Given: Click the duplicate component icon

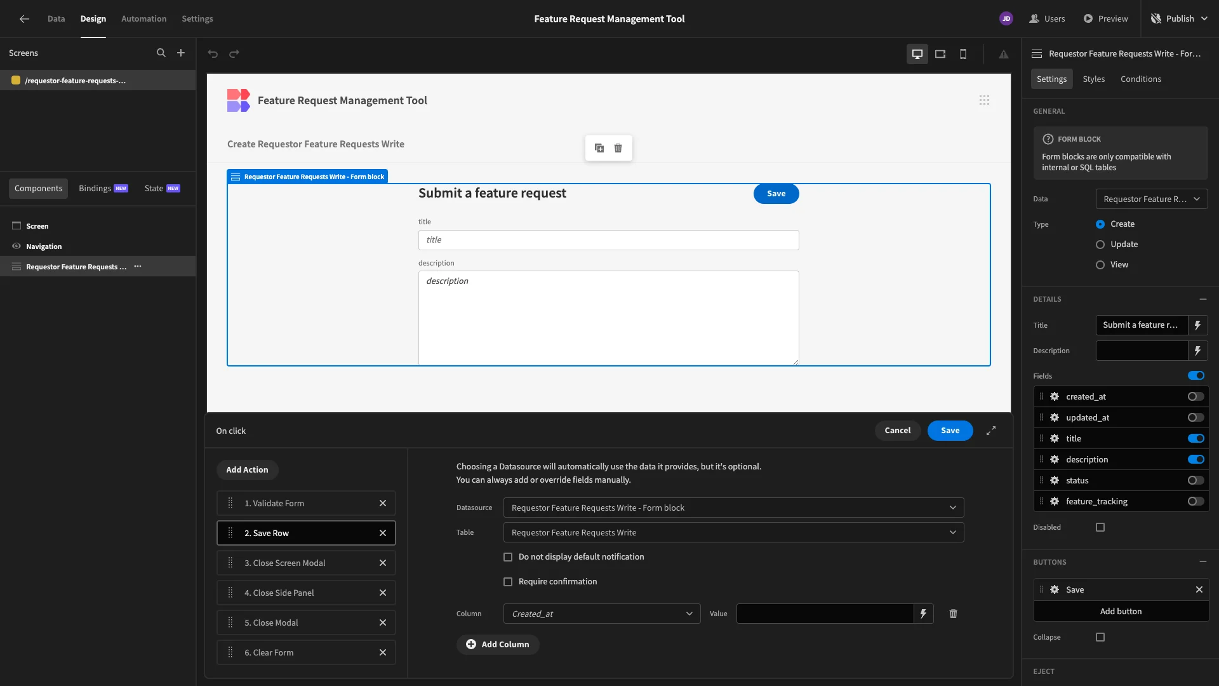Looking at the screenshot, I should point(599,148).
